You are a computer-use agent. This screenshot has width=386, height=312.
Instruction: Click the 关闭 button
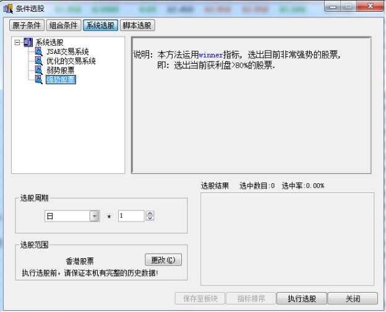tap(353, 298)
